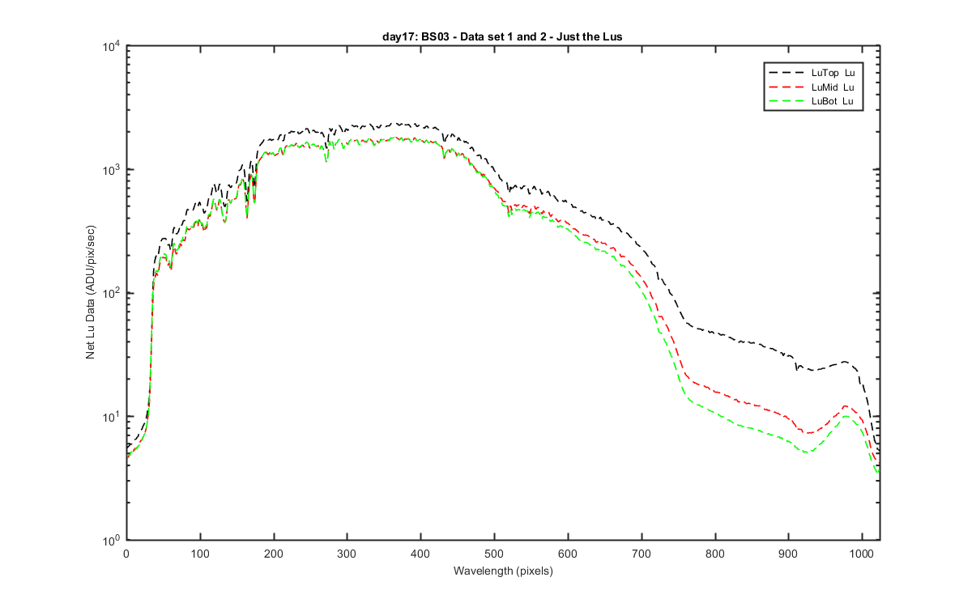This screenshot has height=607, width=972.
Task: Click x-axis tick label 300
Action: tap(347, 553)
